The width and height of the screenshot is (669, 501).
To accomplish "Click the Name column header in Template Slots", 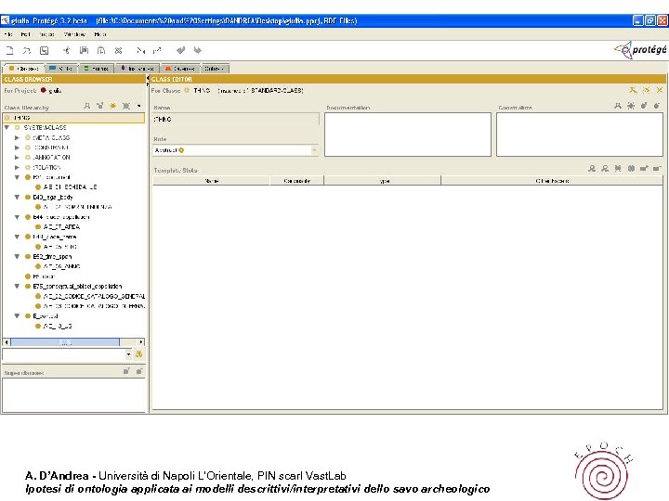I will point(212,181).
